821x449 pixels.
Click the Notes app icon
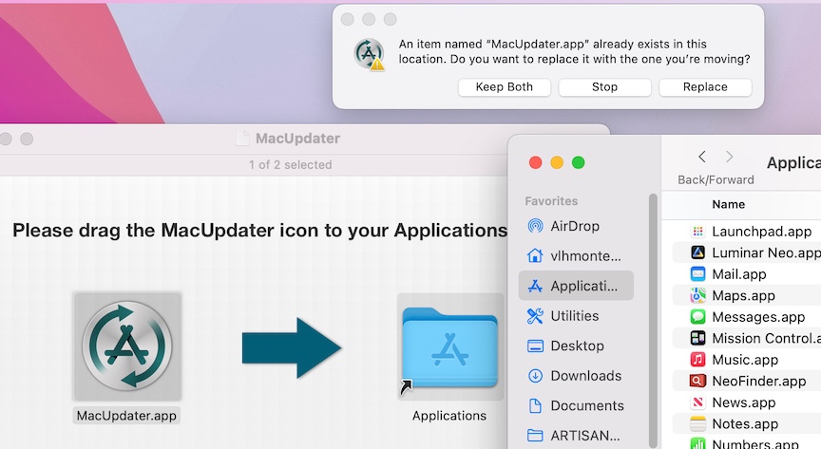point(697,424)
